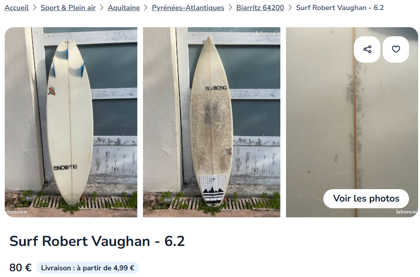Click chevron after Sport & Plein air

[102, 8]
